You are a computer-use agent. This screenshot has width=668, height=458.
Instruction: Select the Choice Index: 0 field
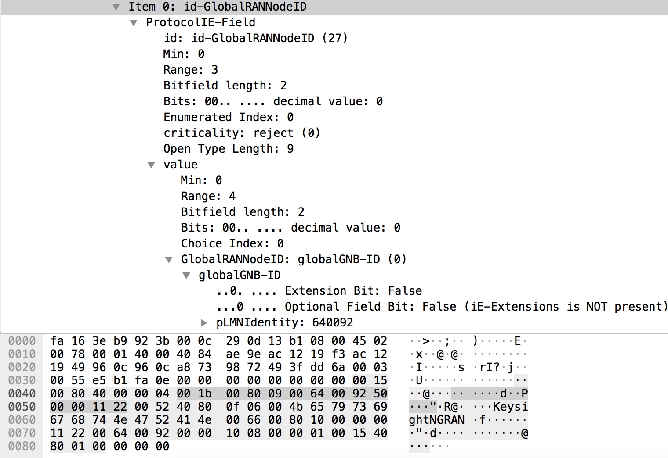(x=232, y=243)
